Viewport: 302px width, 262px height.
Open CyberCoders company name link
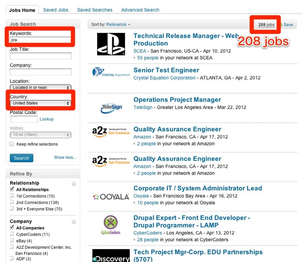point(148,233)
